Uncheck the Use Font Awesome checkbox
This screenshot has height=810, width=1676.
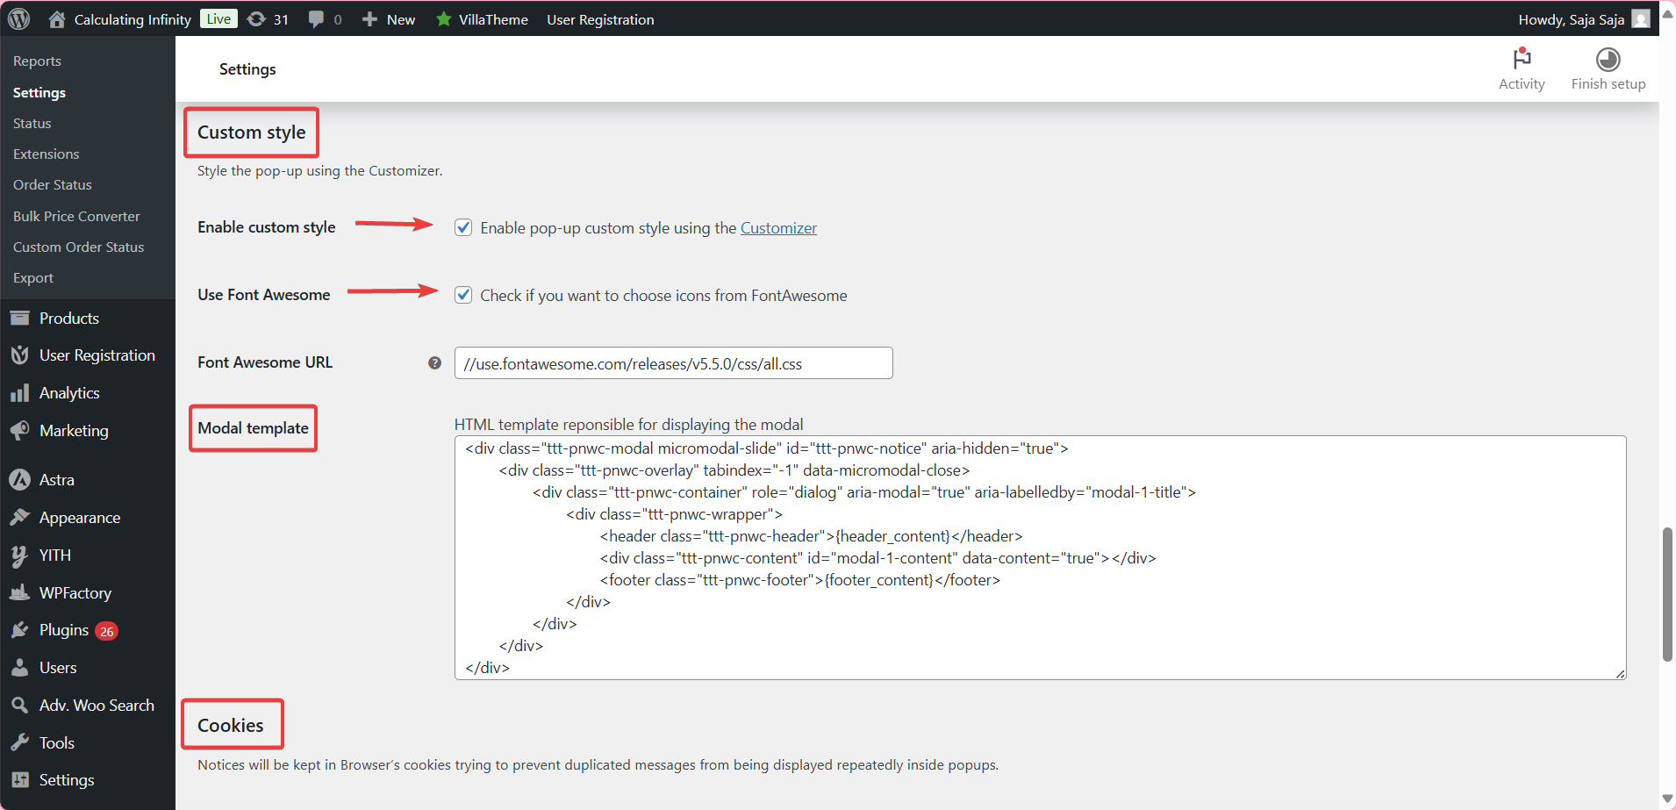463,295
